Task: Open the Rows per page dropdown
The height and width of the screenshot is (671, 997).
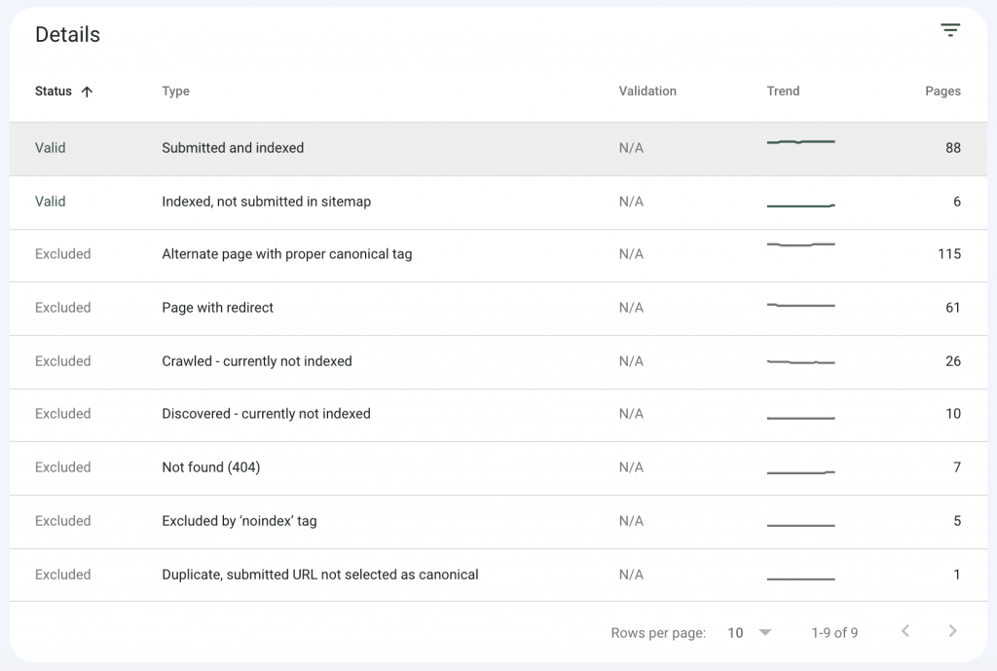Action: (736, 632)
